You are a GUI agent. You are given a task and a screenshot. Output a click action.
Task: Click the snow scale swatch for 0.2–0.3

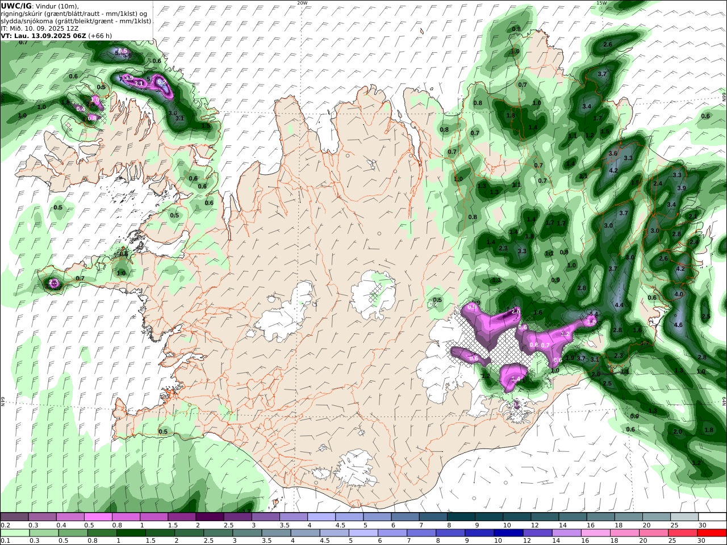14,517
